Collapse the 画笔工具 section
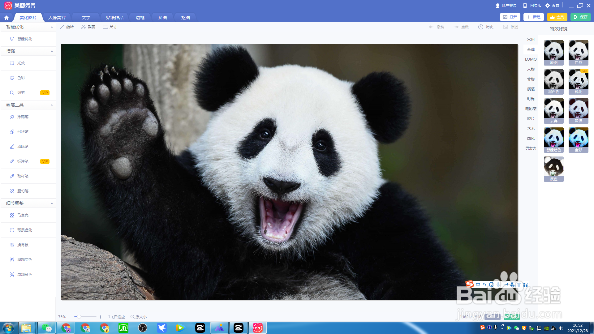Image resolution: width=594 pixels, height=334 pixels. pos(52,105)
